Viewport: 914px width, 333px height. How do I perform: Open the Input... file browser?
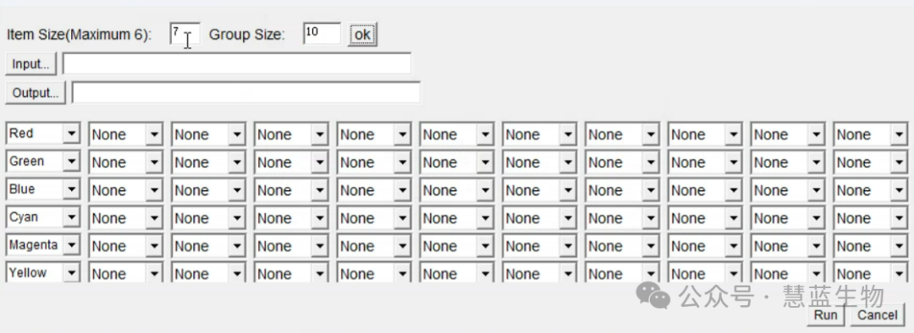[x=31, y=64]
